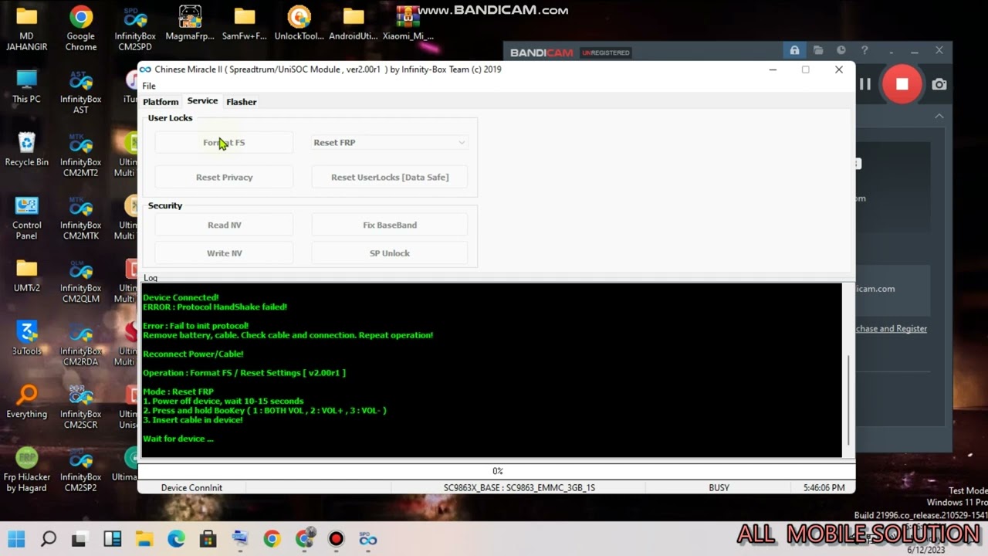Open the Xiaomi_Mi_ archive on desktop

408,23
